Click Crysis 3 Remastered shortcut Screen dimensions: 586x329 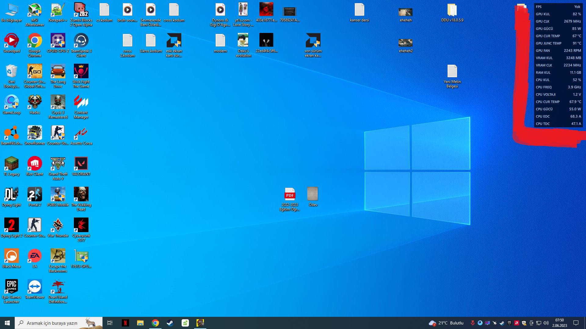coord(58,107)
